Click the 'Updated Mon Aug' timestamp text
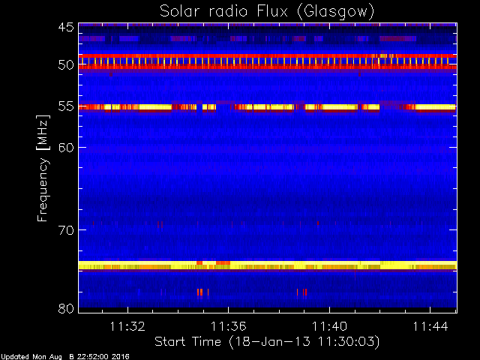This screenshot has width=480, height=360. [x=31, y=357]
